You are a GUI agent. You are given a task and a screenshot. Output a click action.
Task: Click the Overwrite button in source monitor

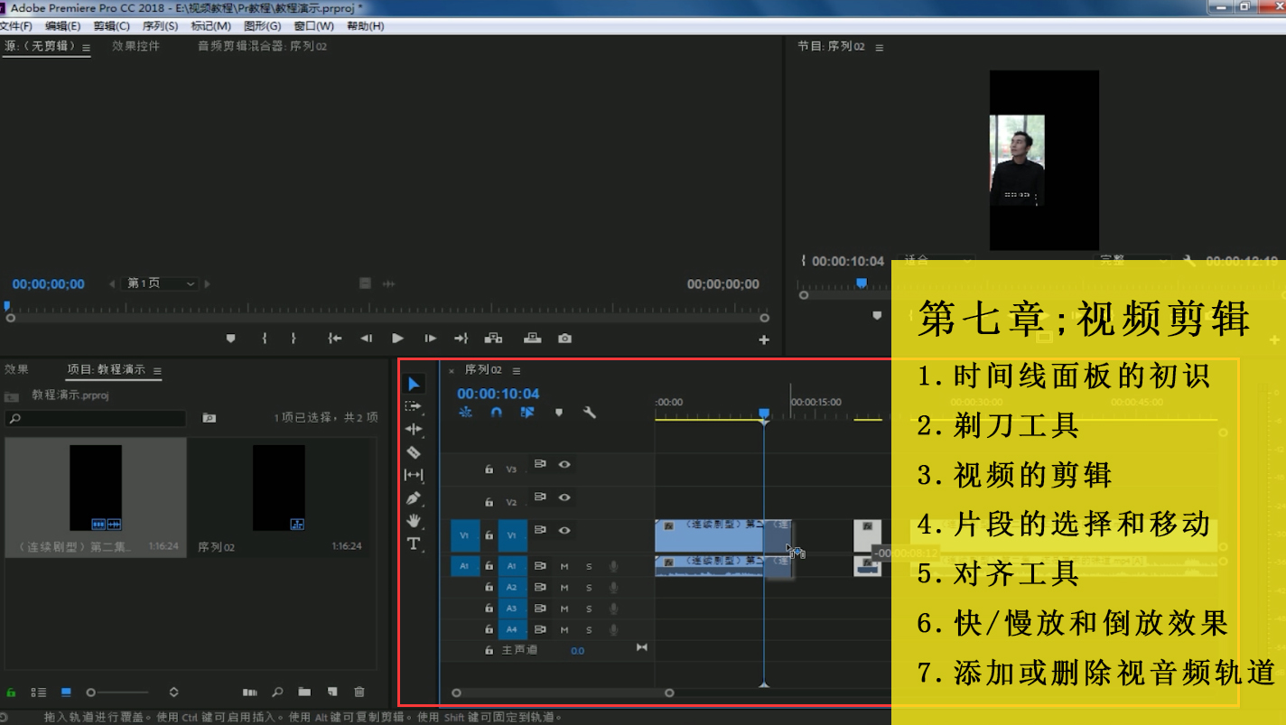coord(533,339)
